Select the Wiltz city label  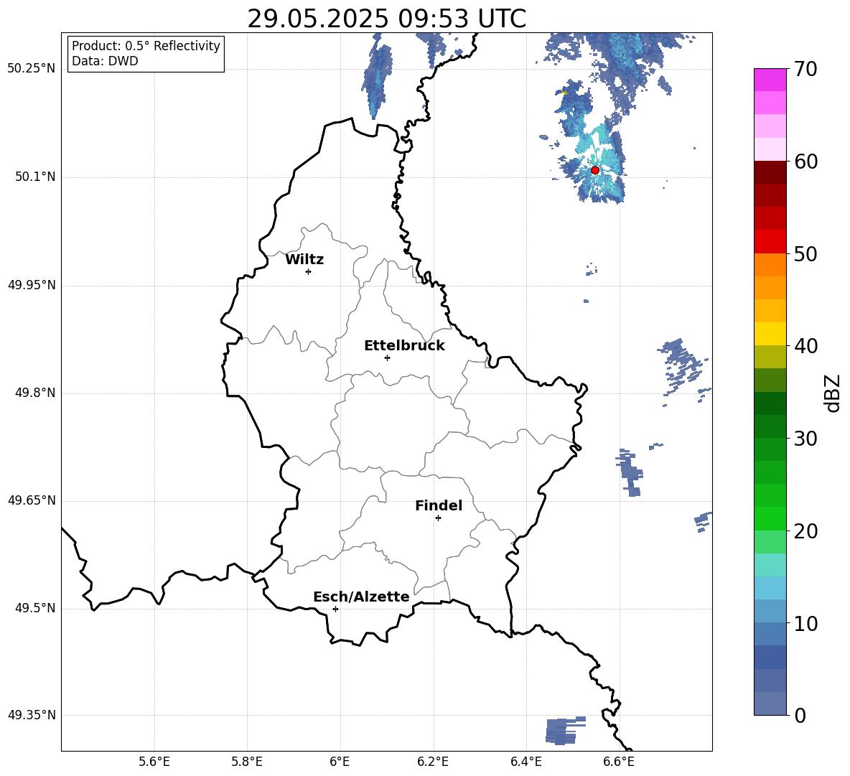coord(304,260)
